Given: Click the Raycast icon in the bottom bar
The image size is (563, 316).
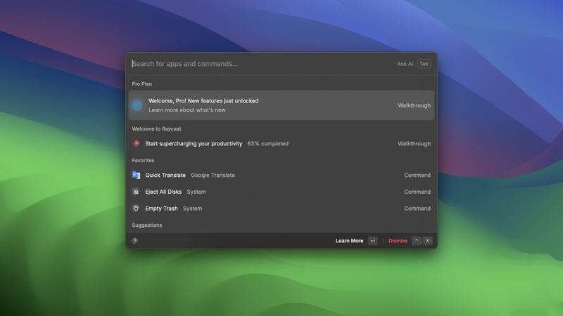Looking at the screenshot, I should point(134,240).
